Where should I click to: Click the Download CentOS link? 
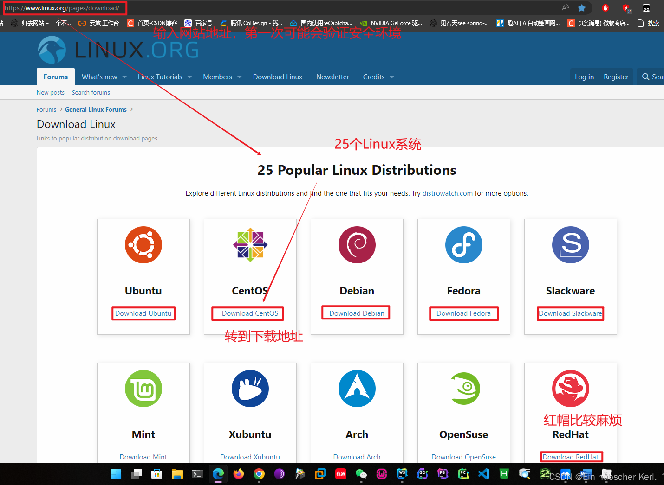tap(250, 313)
